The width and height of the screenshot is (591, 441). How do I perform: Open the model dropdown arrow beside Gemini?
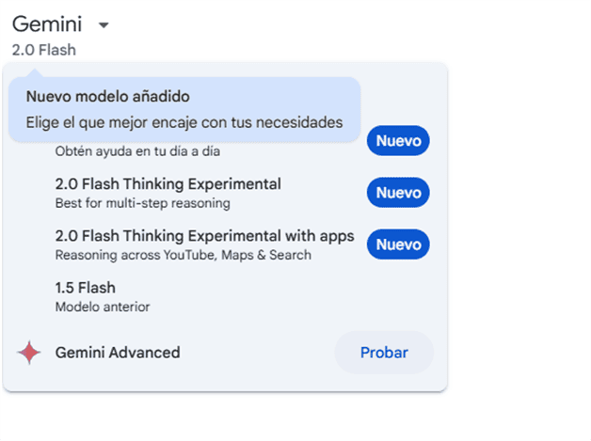(x=104, y=25)
